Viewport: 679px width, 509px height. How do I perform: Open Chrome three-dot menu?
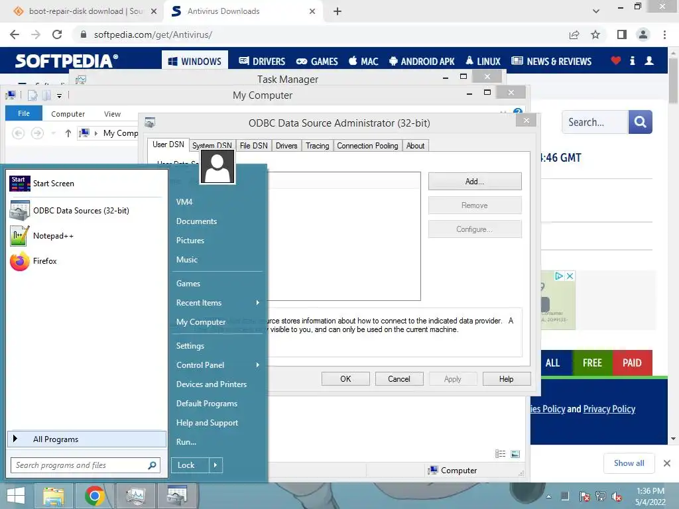coord(664,34)
